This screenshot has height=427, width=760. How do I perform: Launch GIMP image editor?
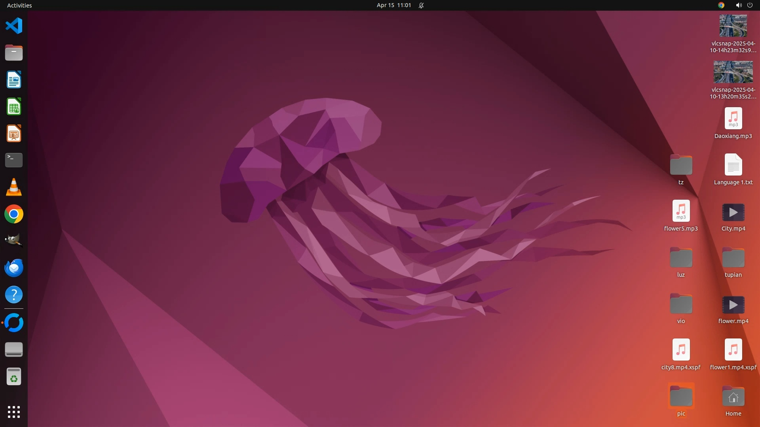tap(14, 240)
